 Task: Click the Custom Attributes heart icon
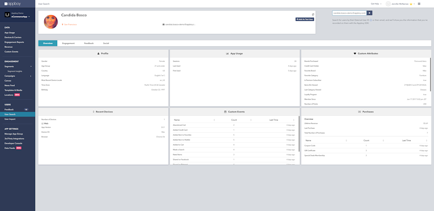[x=355, y=53]
